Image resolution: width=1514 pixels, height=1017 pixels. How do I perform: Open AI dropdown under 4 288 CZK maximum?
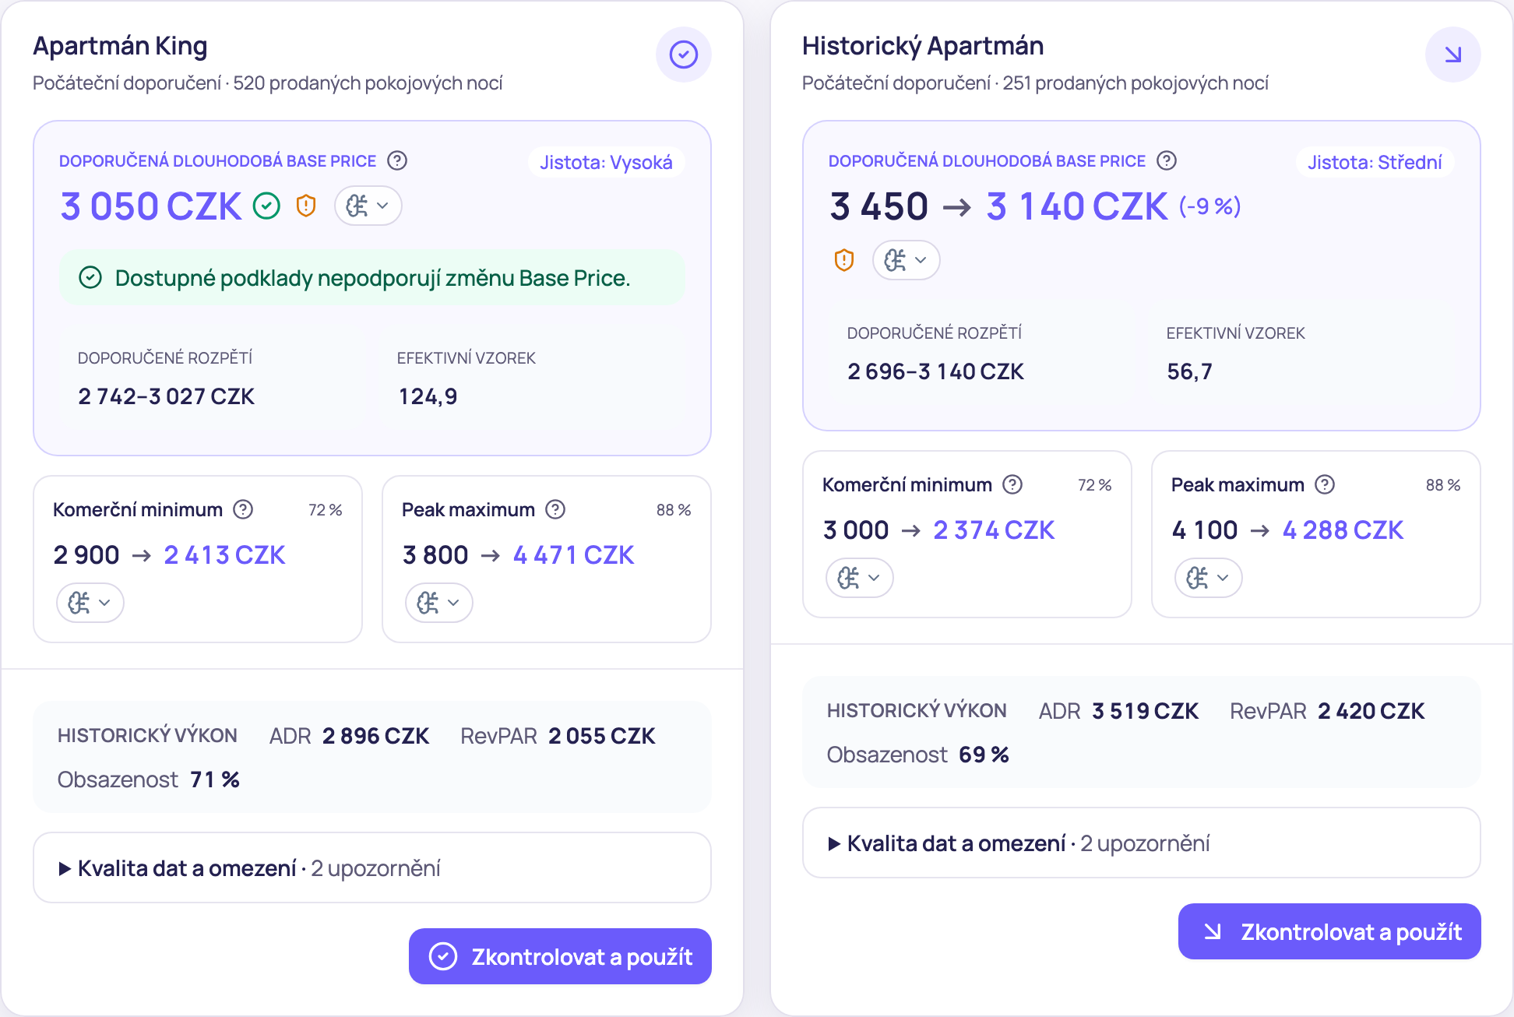pos(1208,578)
